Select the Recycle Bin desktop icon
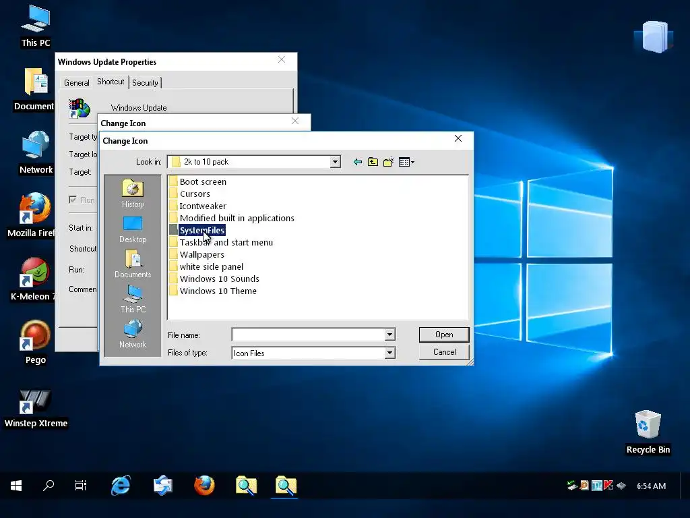690x518 pixels. coord(648,432)
